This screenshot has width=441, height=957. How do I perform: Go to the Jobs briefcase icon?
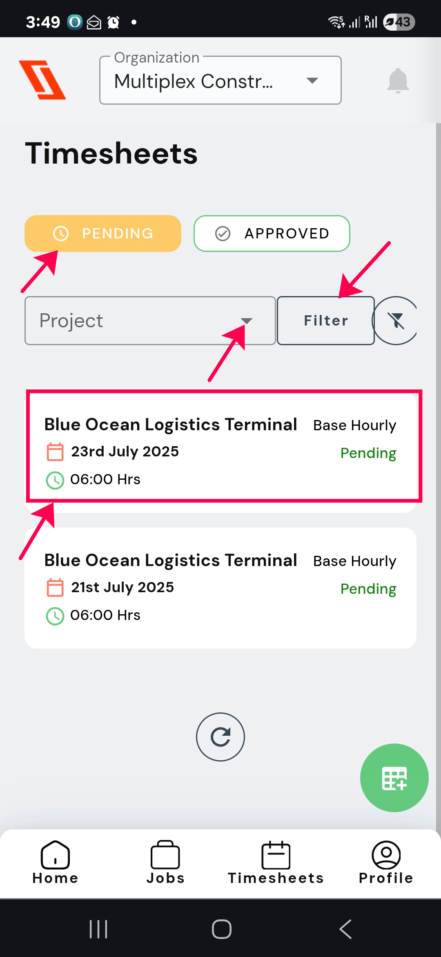[165, 855]
